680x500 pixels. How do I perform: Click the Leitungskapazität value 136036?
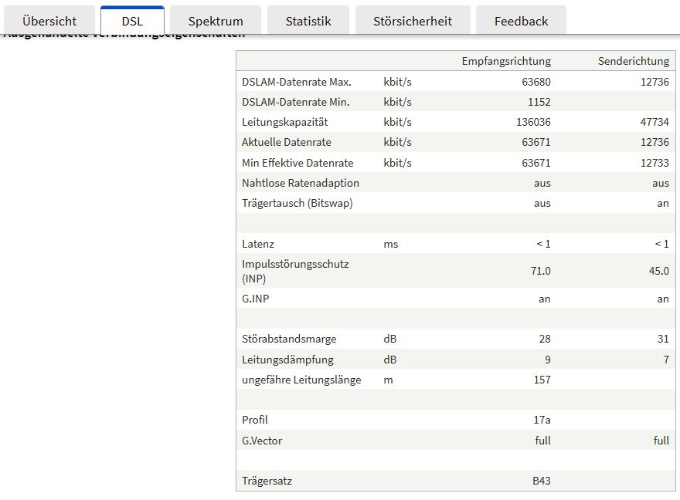(533, 122)
